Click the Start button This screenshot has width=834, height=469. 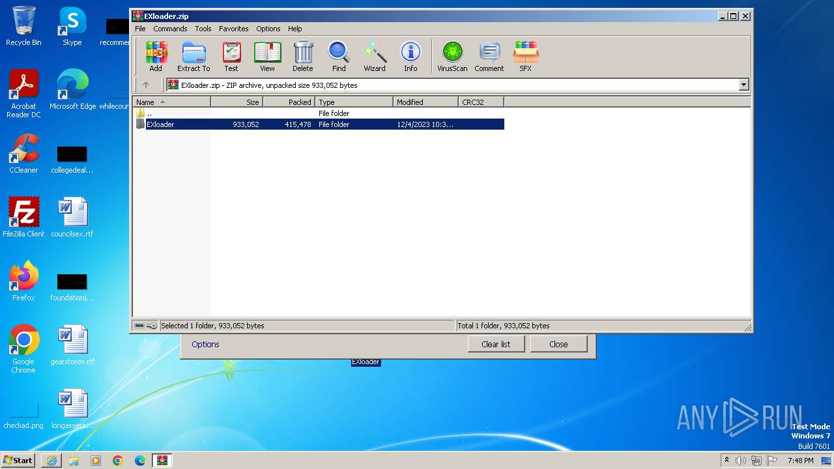click(18, 461)
